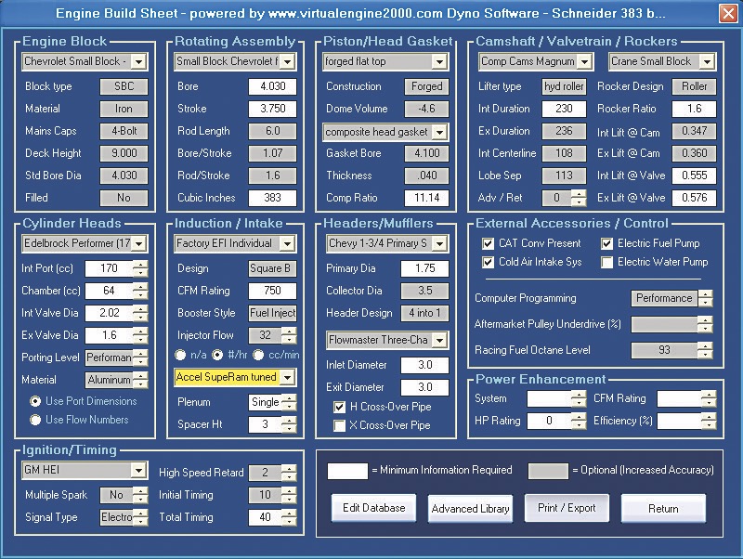Click the Print / Export button
The height and width of the screenshot is (559, 743).
tap(567, 508)
